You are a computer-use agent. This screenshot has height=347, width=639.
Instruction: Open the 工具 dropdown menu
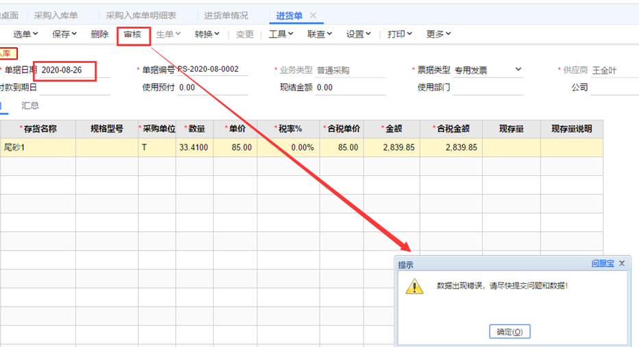[x=281, y=34]
